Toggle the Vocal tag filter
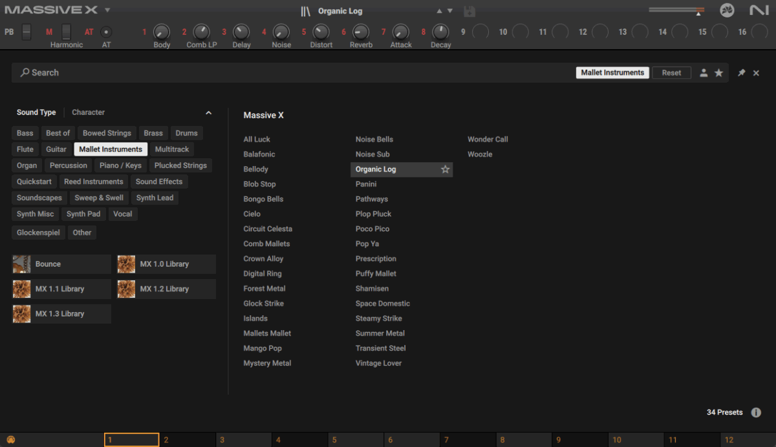Image resolution: width=776 pixels, height=447 pixels. 122,214
